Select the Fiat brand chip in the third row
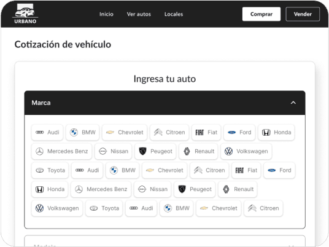The width and height of the screenshot is (329, 247). click(246, 170)
